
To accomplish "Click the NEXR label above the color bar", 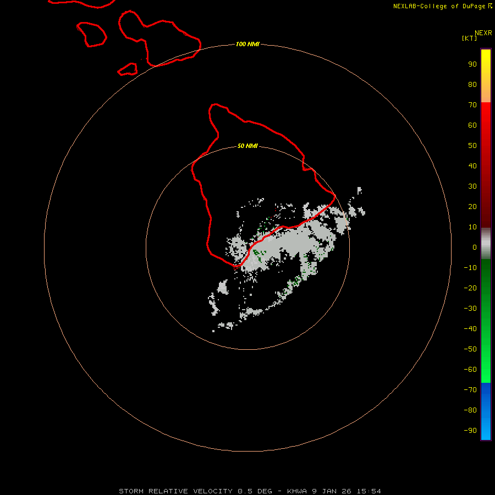I will [x=483, y=33].
